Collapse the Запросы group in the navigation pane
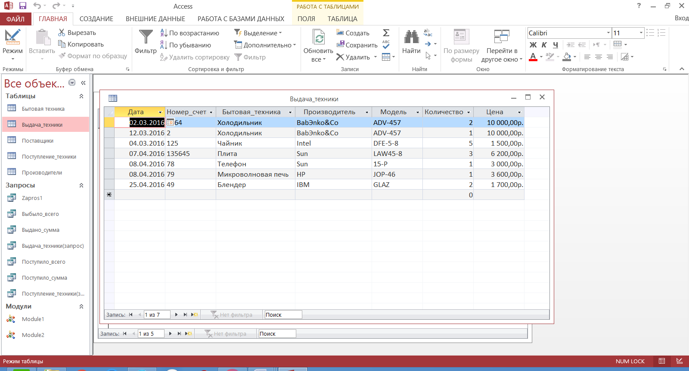 point(81,185)
